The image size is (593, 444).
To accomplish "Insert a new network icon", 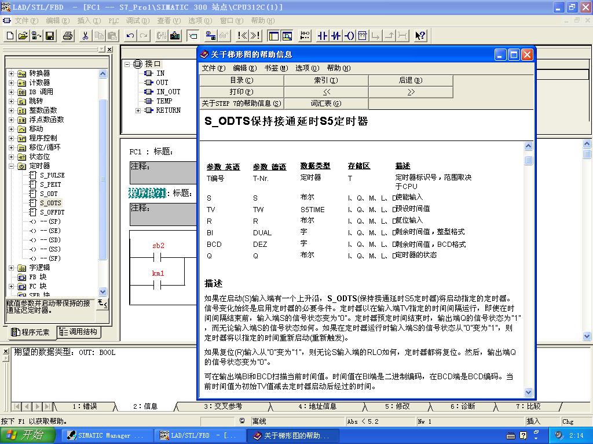I will (305, 36).
